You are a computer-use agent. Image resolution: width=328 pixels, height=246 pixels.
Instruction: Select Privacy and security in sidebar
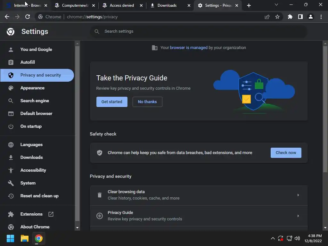coord(37,75)
